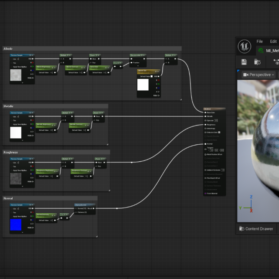Expand the Roughness Texture Sample node bottom arrow
This screenshot has width=279, height=279.
point(22,187)
